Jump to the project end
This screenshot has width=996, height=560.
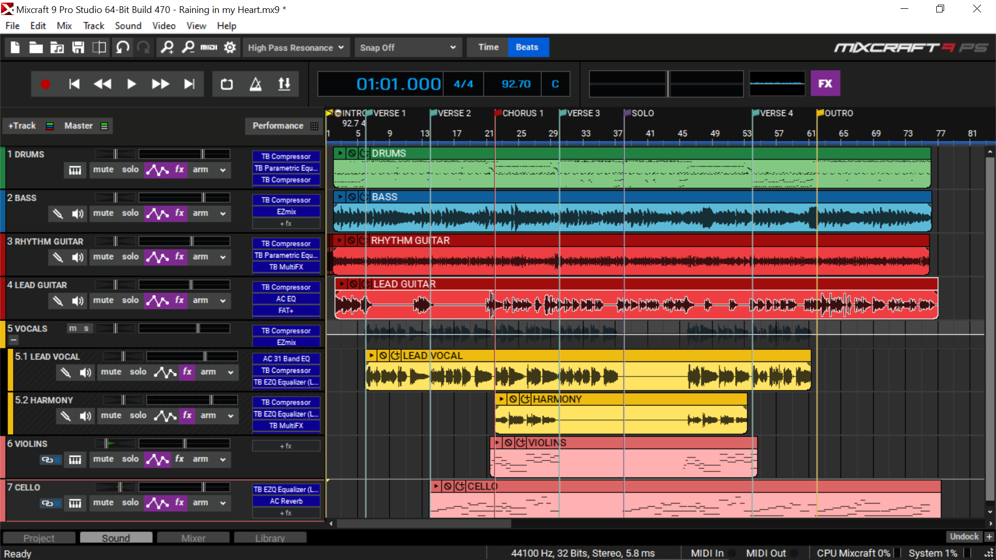pyautogui.click(x=189, y=84)
